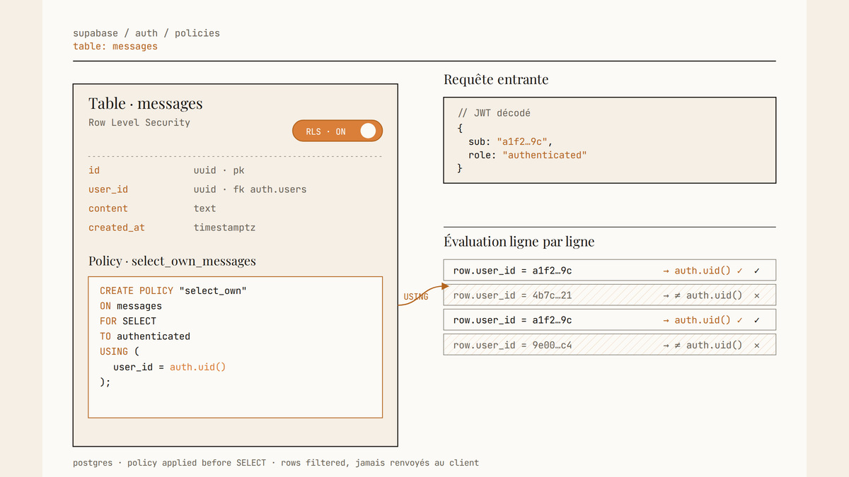Click the 'table: messages' label

point(115,46)
